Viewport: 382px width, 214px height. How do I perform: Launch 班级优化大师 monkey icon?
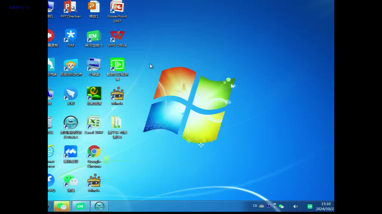click(x=71, y=67)
